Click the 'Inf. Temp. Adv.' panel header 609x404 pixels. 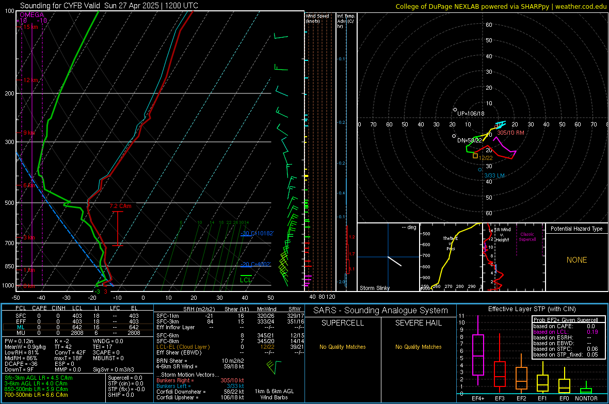click(346, 21)
